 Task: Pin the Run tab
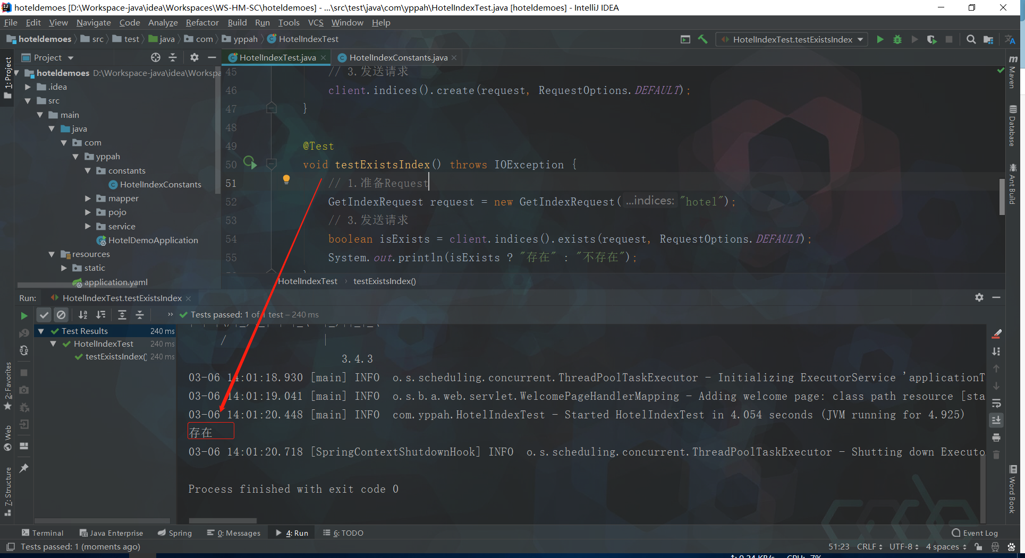(x=24, y=468)
